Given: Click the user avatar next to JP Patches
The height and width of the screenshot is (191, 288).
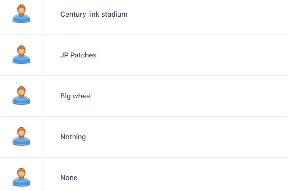Looking at the screenshot, I should [x=21, y=55].
